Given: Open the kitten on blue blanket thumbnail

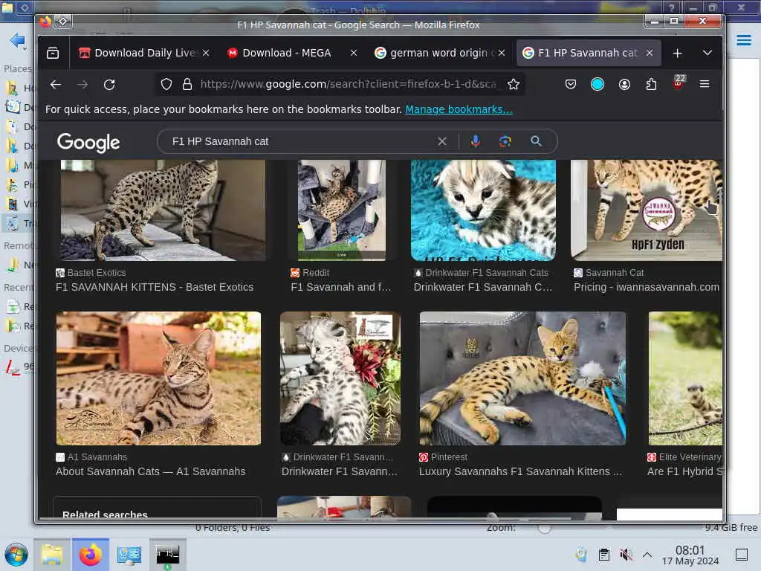Looking at the screenshot, I should pyautogui.click(x=483, y=210).
